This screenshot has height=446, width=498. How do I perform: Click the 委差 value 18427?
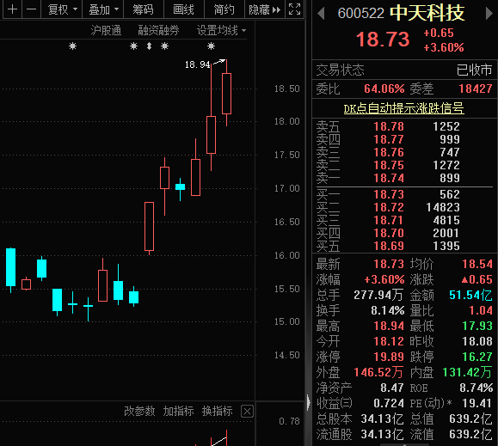(x=475, y=89)
